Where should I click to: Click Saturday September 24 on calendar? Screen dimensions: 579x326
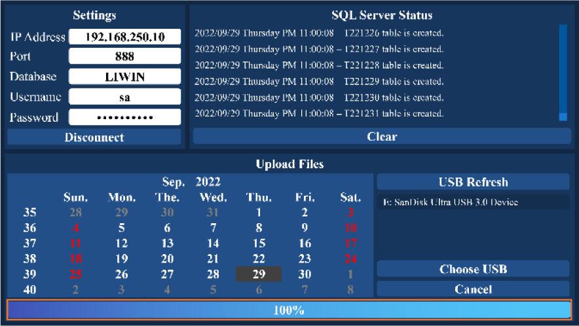pyautogui.click(x=350, y=259)
